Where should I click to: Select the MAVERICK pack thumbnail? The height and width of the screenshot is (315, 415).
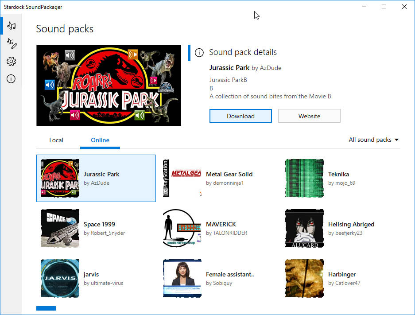coord(182,228)
